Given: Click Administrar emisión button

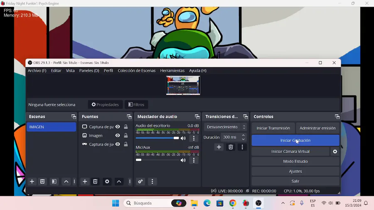Looking at the screenshot, I should [317, 128].
